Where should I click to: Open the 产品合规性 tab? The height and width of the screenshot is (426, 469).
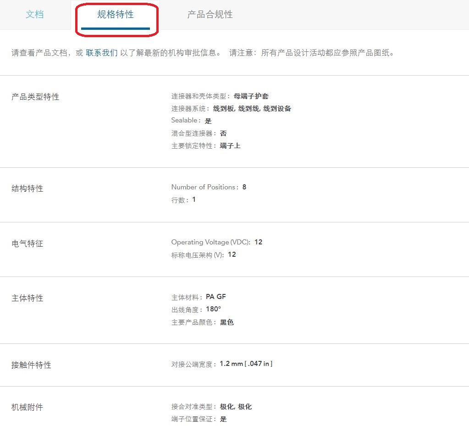click(x=210, y=14)
